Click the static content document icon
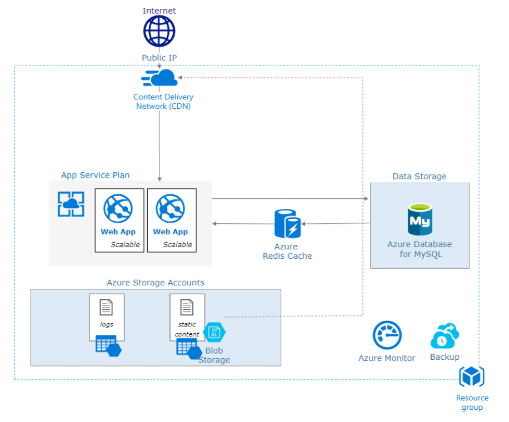 [187, 307]
